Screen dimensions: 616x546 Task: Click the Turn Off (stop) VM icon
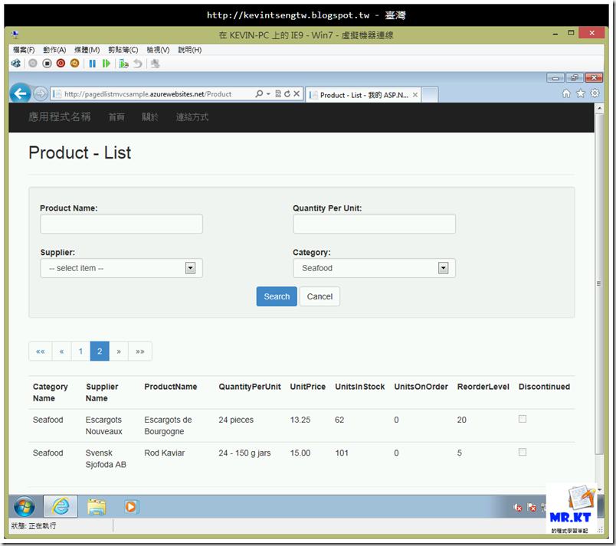click(x=48, y=64)
